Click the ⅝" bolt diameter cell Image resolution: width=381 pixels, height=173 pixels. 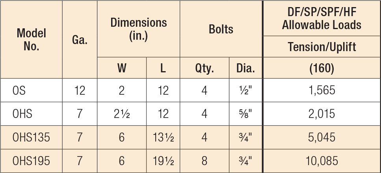(x=245, y=114)
